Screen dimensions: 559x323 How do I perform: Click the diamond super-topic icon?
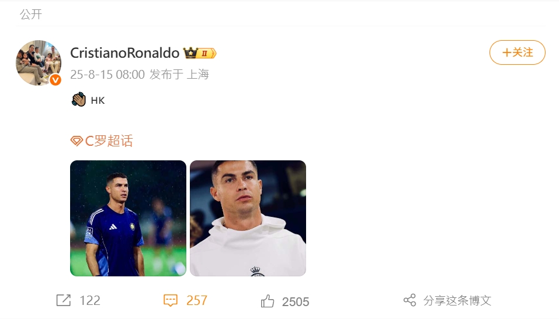[77, 141]
